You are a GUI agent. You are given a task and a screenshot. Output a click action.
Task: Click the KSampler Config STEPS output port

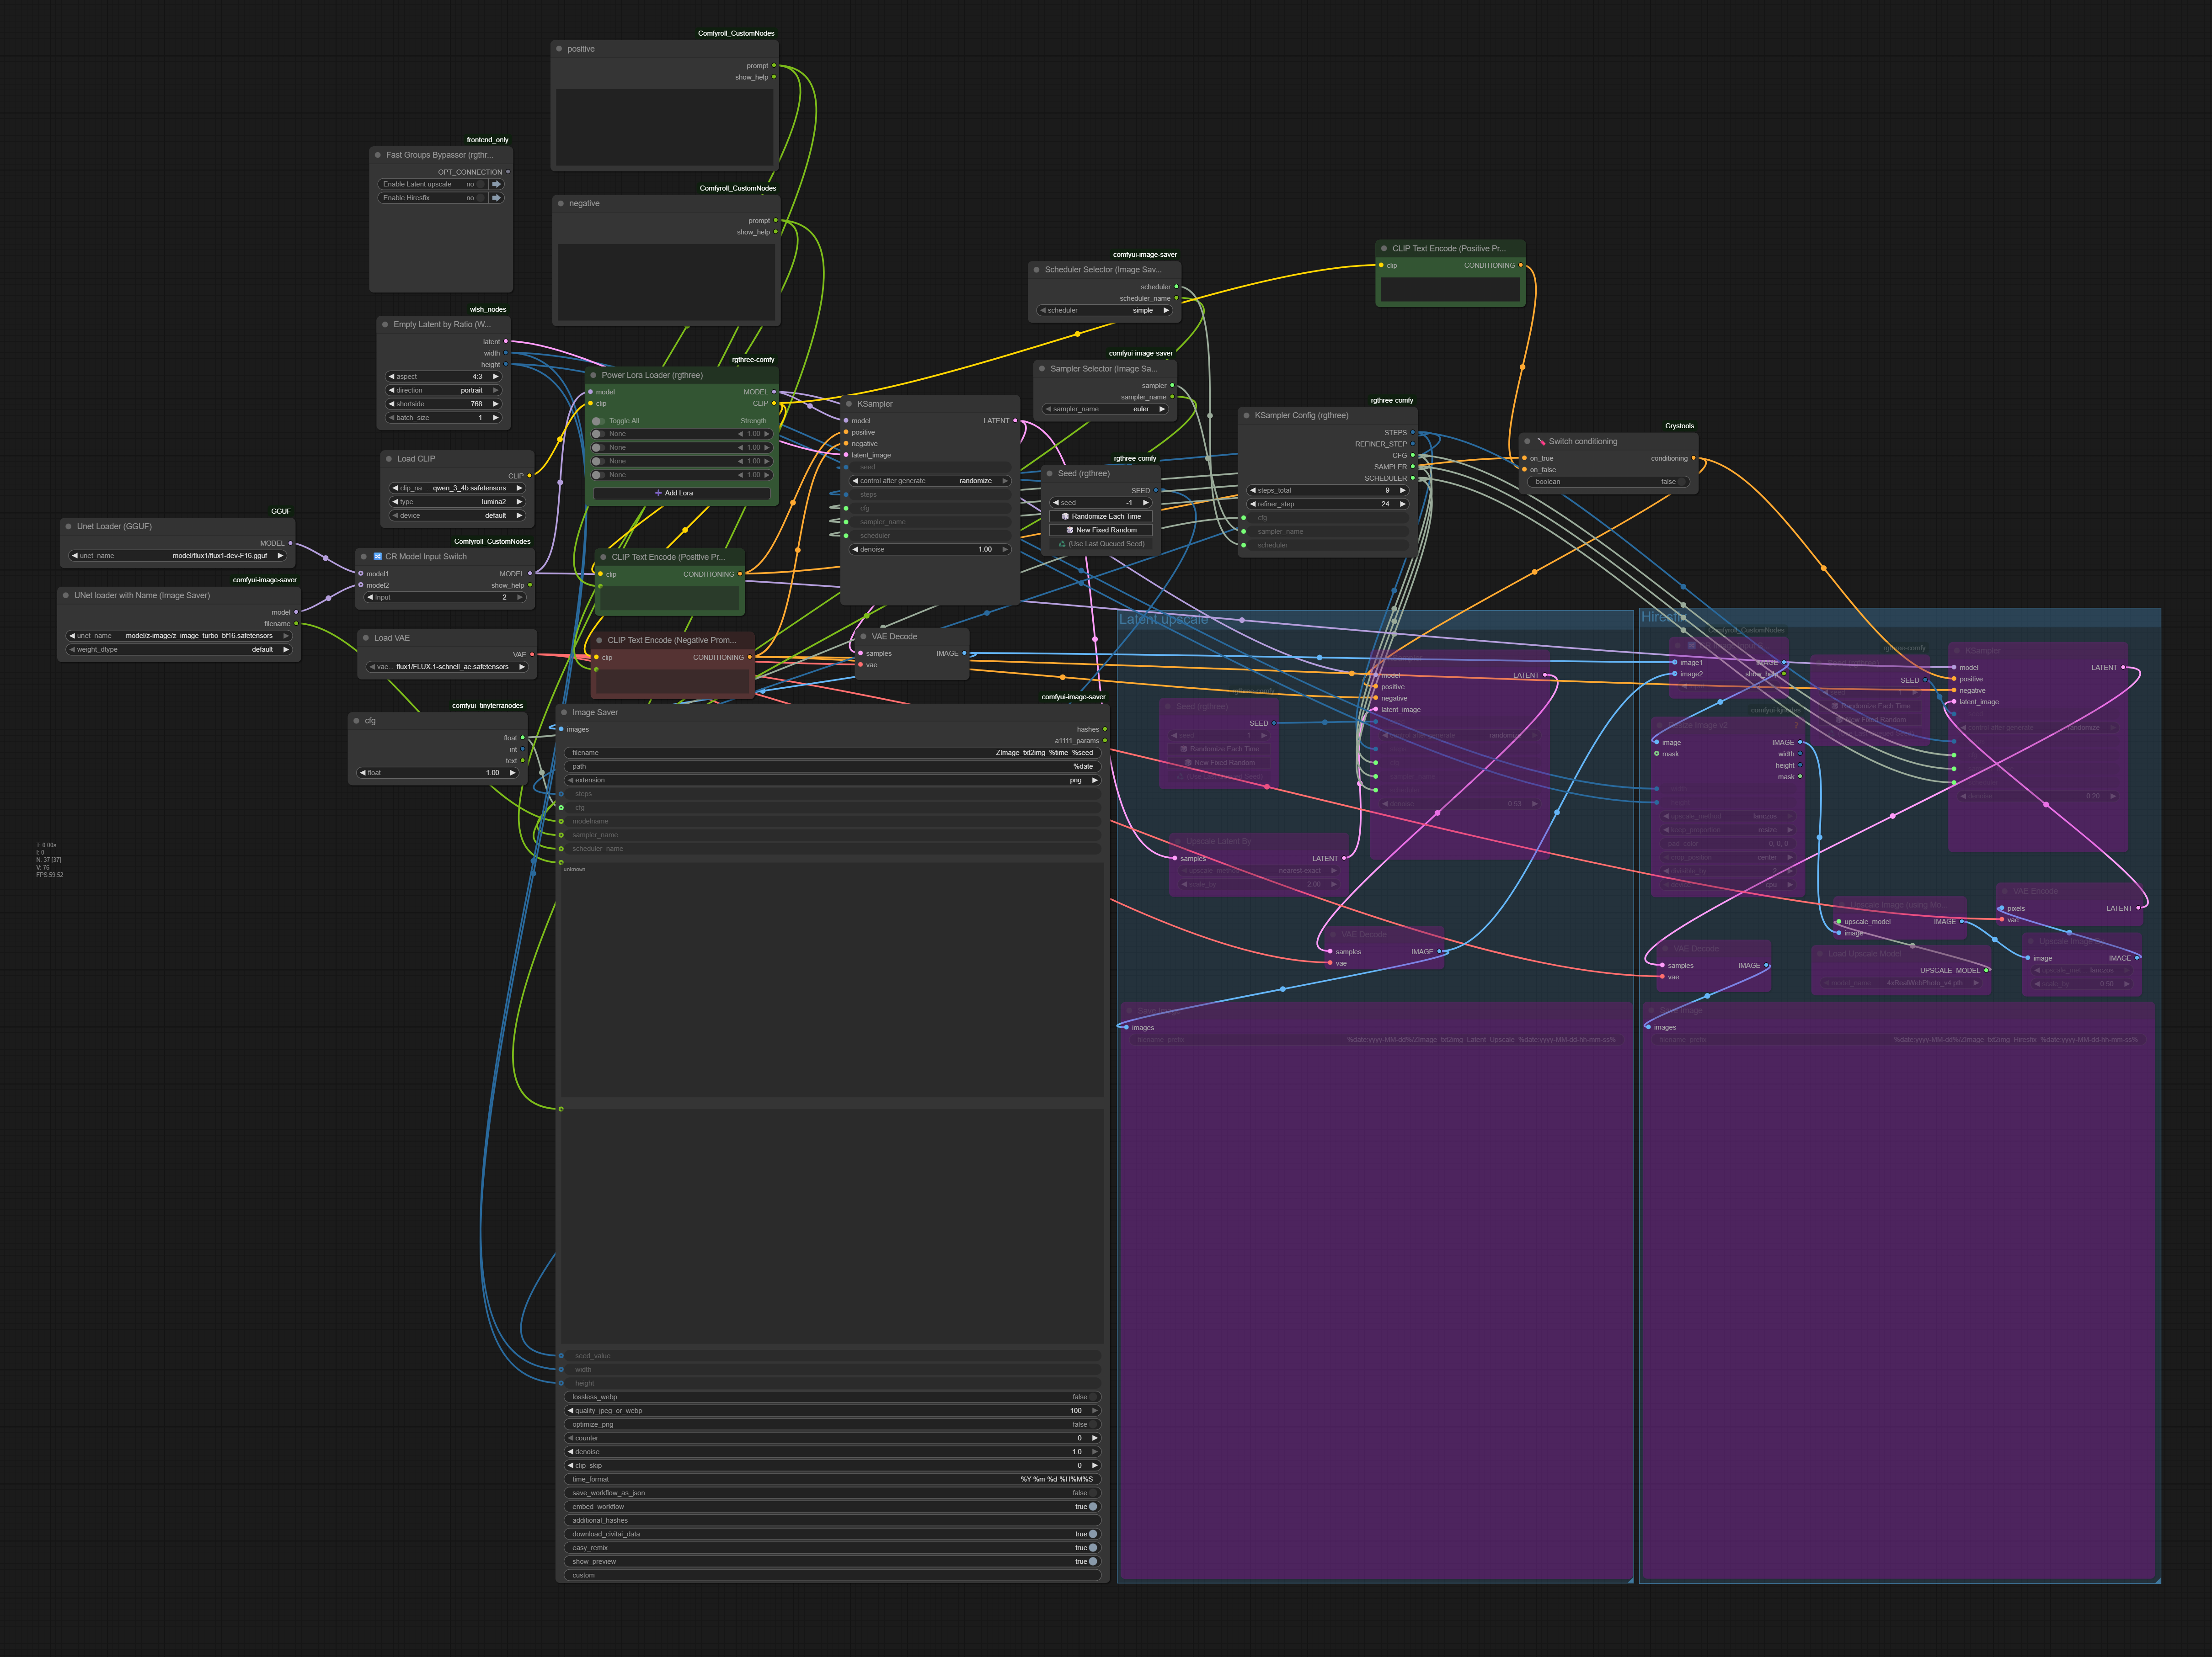(1413, 433)
